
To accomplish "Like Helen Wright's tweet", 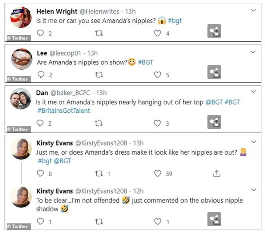I will pyautogui.click(x=157, y=33).
